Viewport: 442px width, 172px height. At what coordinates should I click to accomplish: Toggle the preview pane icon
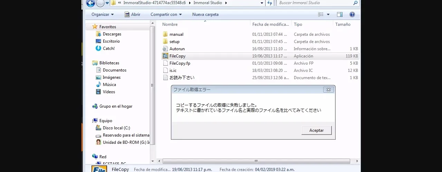click(339, 14)
